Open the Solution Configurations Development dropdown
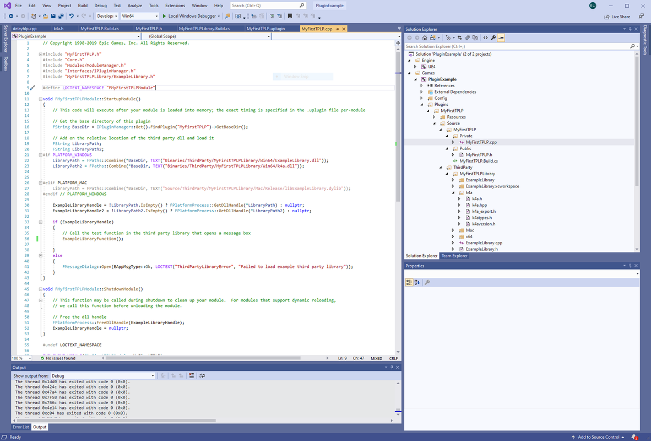 pyautogui.click(x=107, y=16)
